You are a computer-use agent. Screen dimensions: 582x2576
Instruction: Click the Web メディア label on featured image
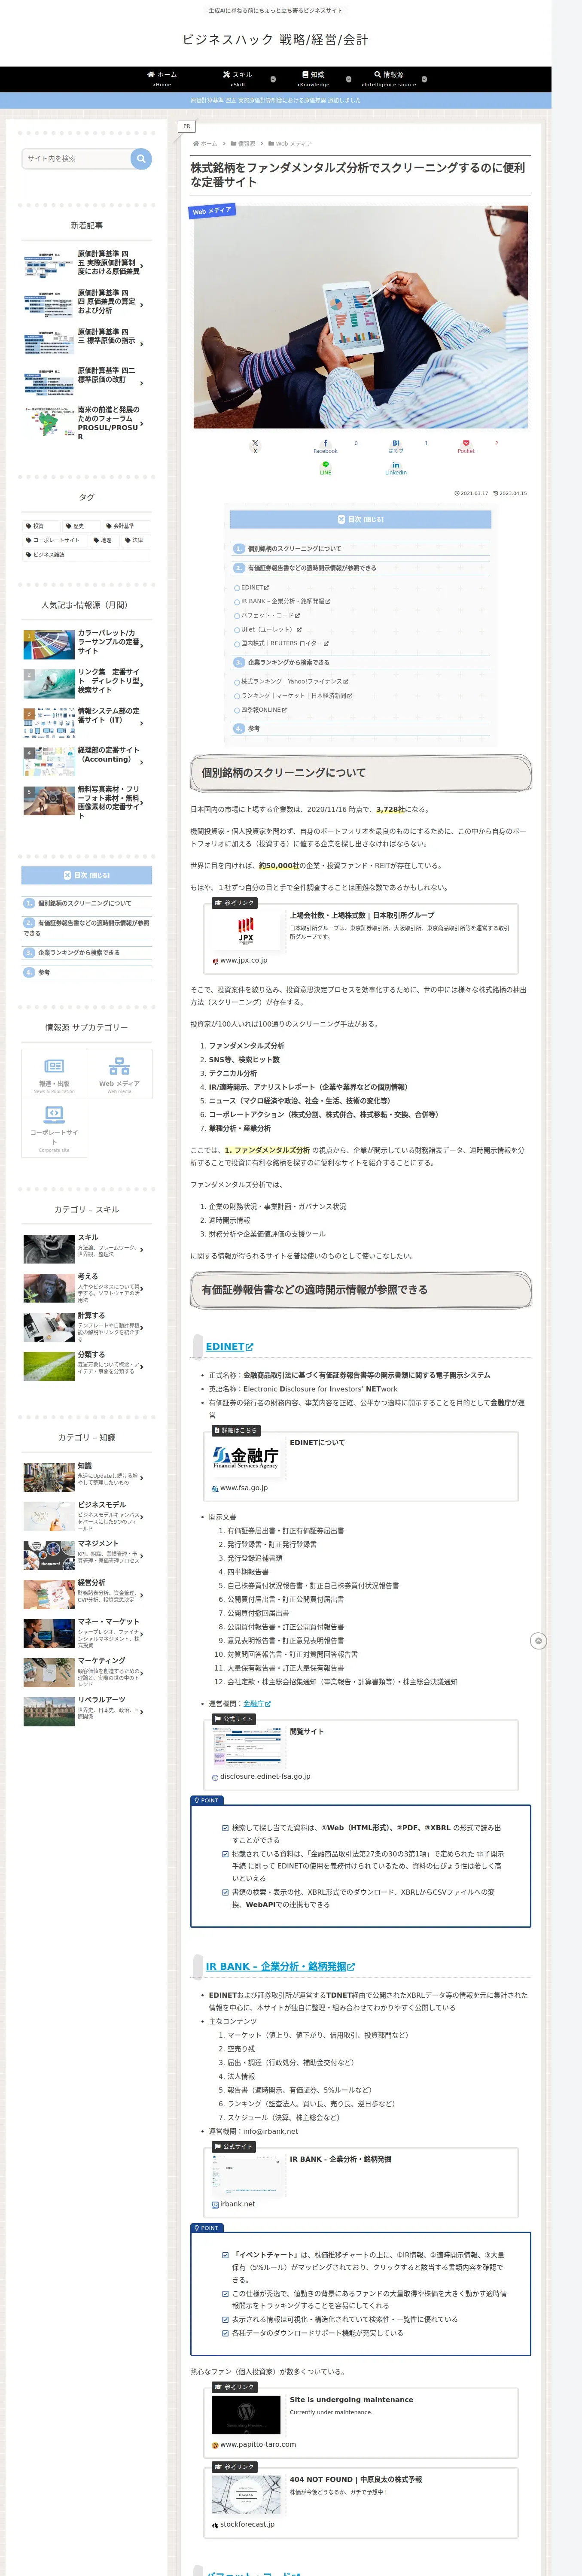(212, 211)
